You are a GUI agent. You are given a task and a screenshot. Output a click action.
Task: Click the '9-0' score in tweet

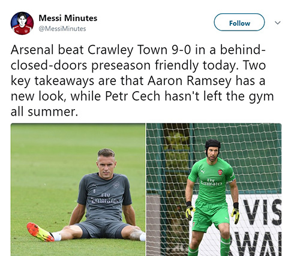point(181,50)
